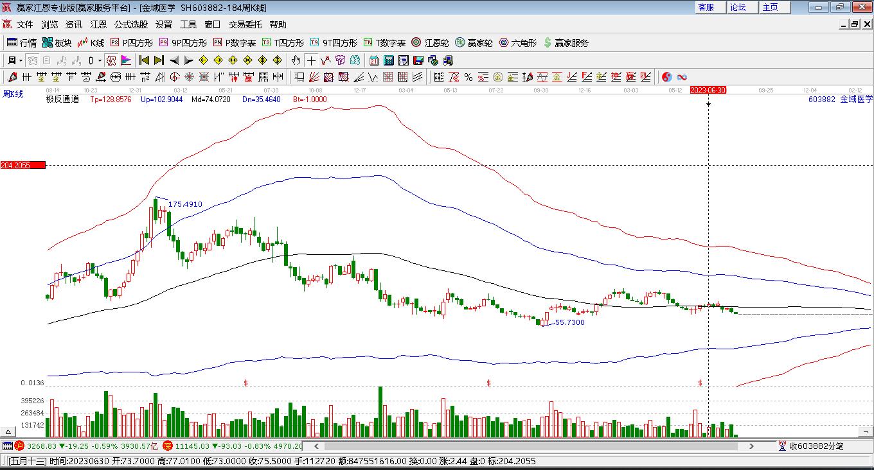Open the candlestick type dropdown arrow

[x=100, y=60]
